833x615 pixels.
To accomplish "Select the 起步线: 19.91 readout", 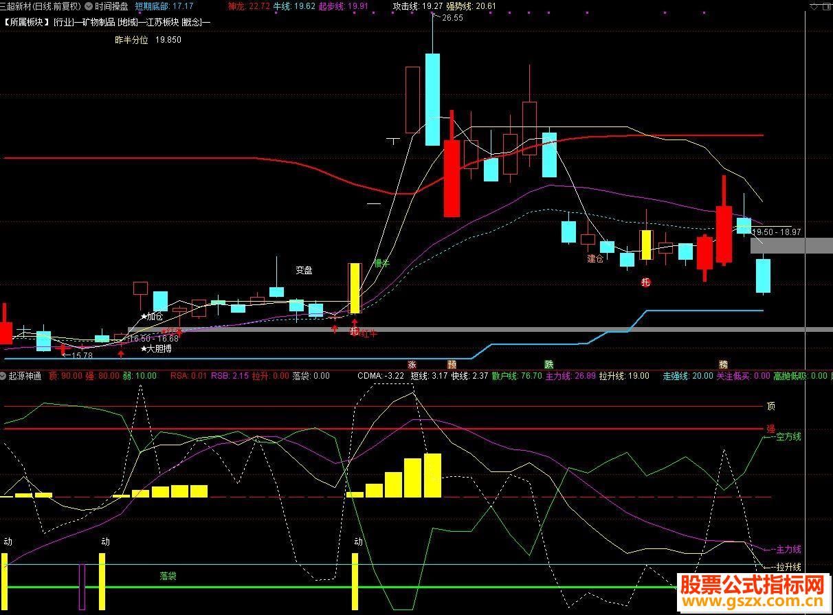I will (x=344, y=6).
